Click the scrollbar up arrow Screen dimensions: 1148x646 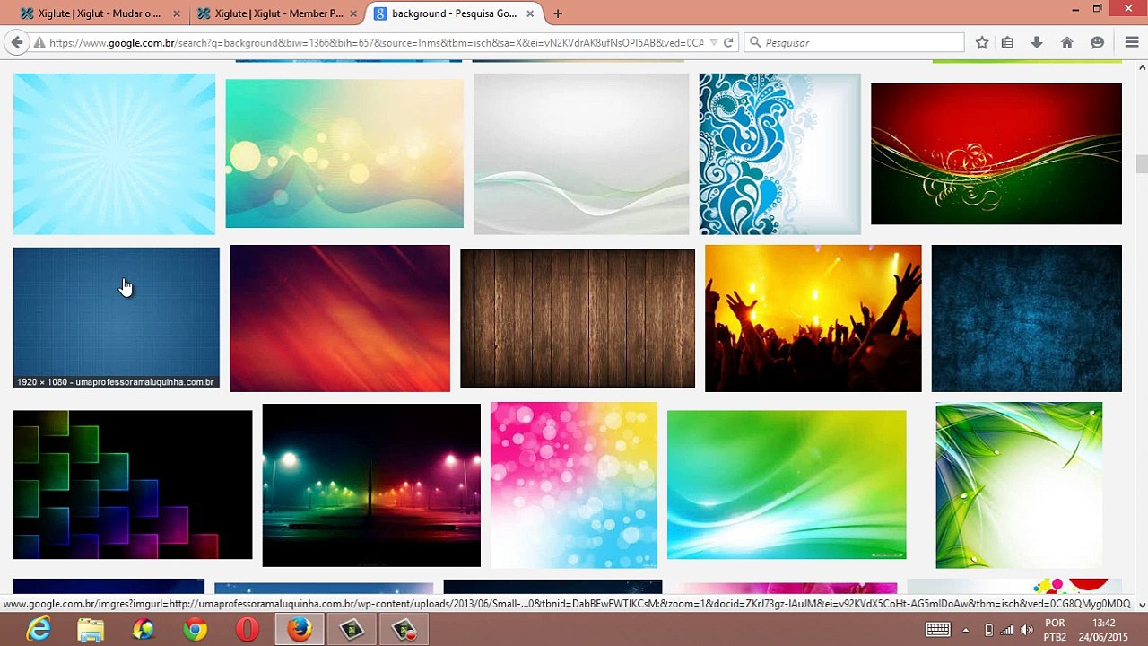pos(1141,67)
